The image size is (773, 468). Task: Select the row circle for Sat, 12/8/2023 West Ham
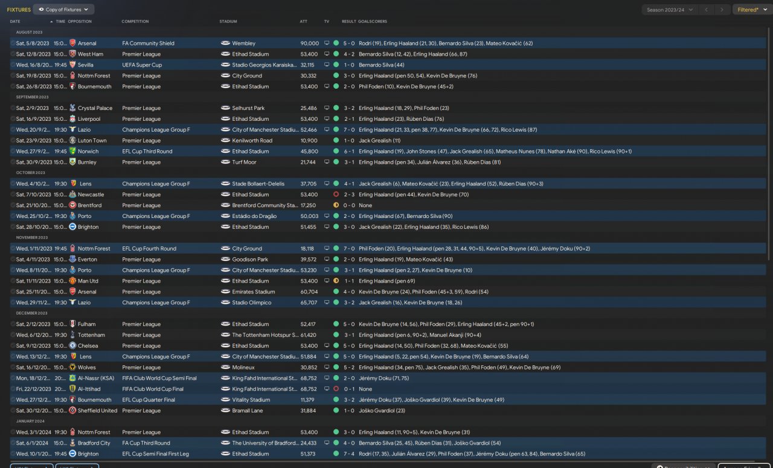pos(13,54)
